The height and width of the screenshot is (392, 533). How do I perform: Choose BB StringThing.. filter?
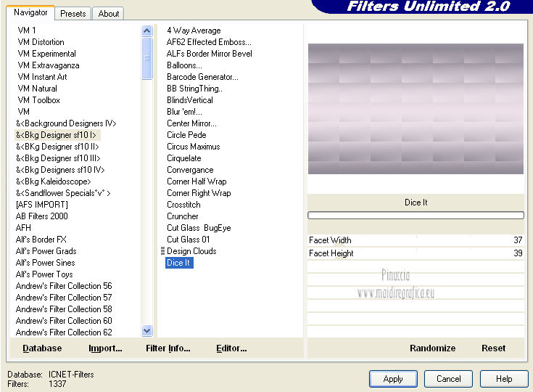point(194,89)
